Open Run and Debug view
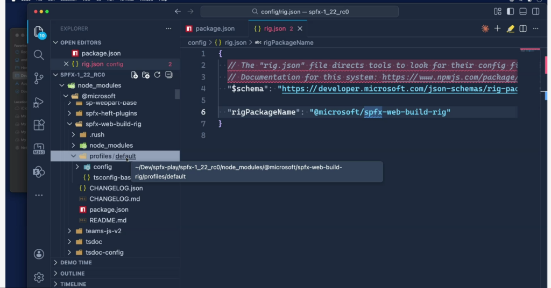The image size is (551, 288). 39,102
